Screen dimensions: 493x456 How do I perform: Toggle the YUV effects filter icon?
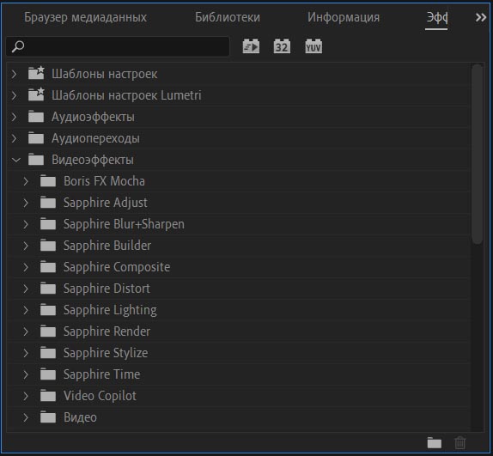coord(313,46)
